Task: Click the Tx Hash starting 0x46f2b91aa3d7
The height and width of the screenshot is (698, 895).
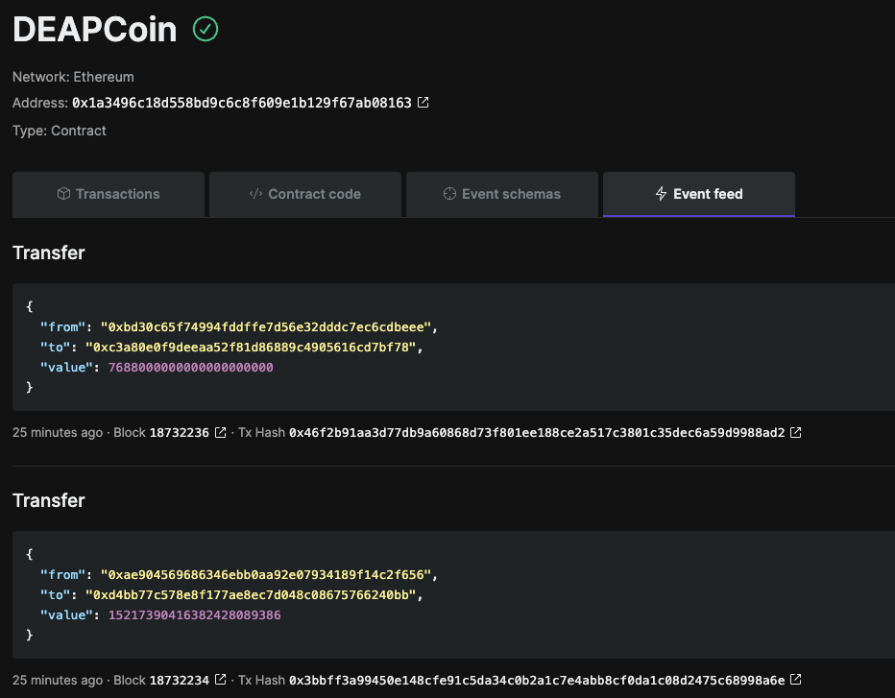Action: click(537, 433)
